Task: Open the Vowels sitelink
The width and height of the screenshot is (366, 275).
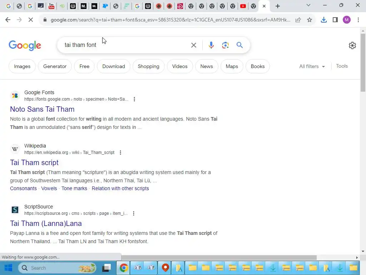Action: [49, 188]
